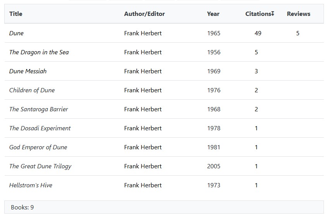Screen dimensions: 327x216
Task: Open the book titled Dune
Action: [16, 33]
